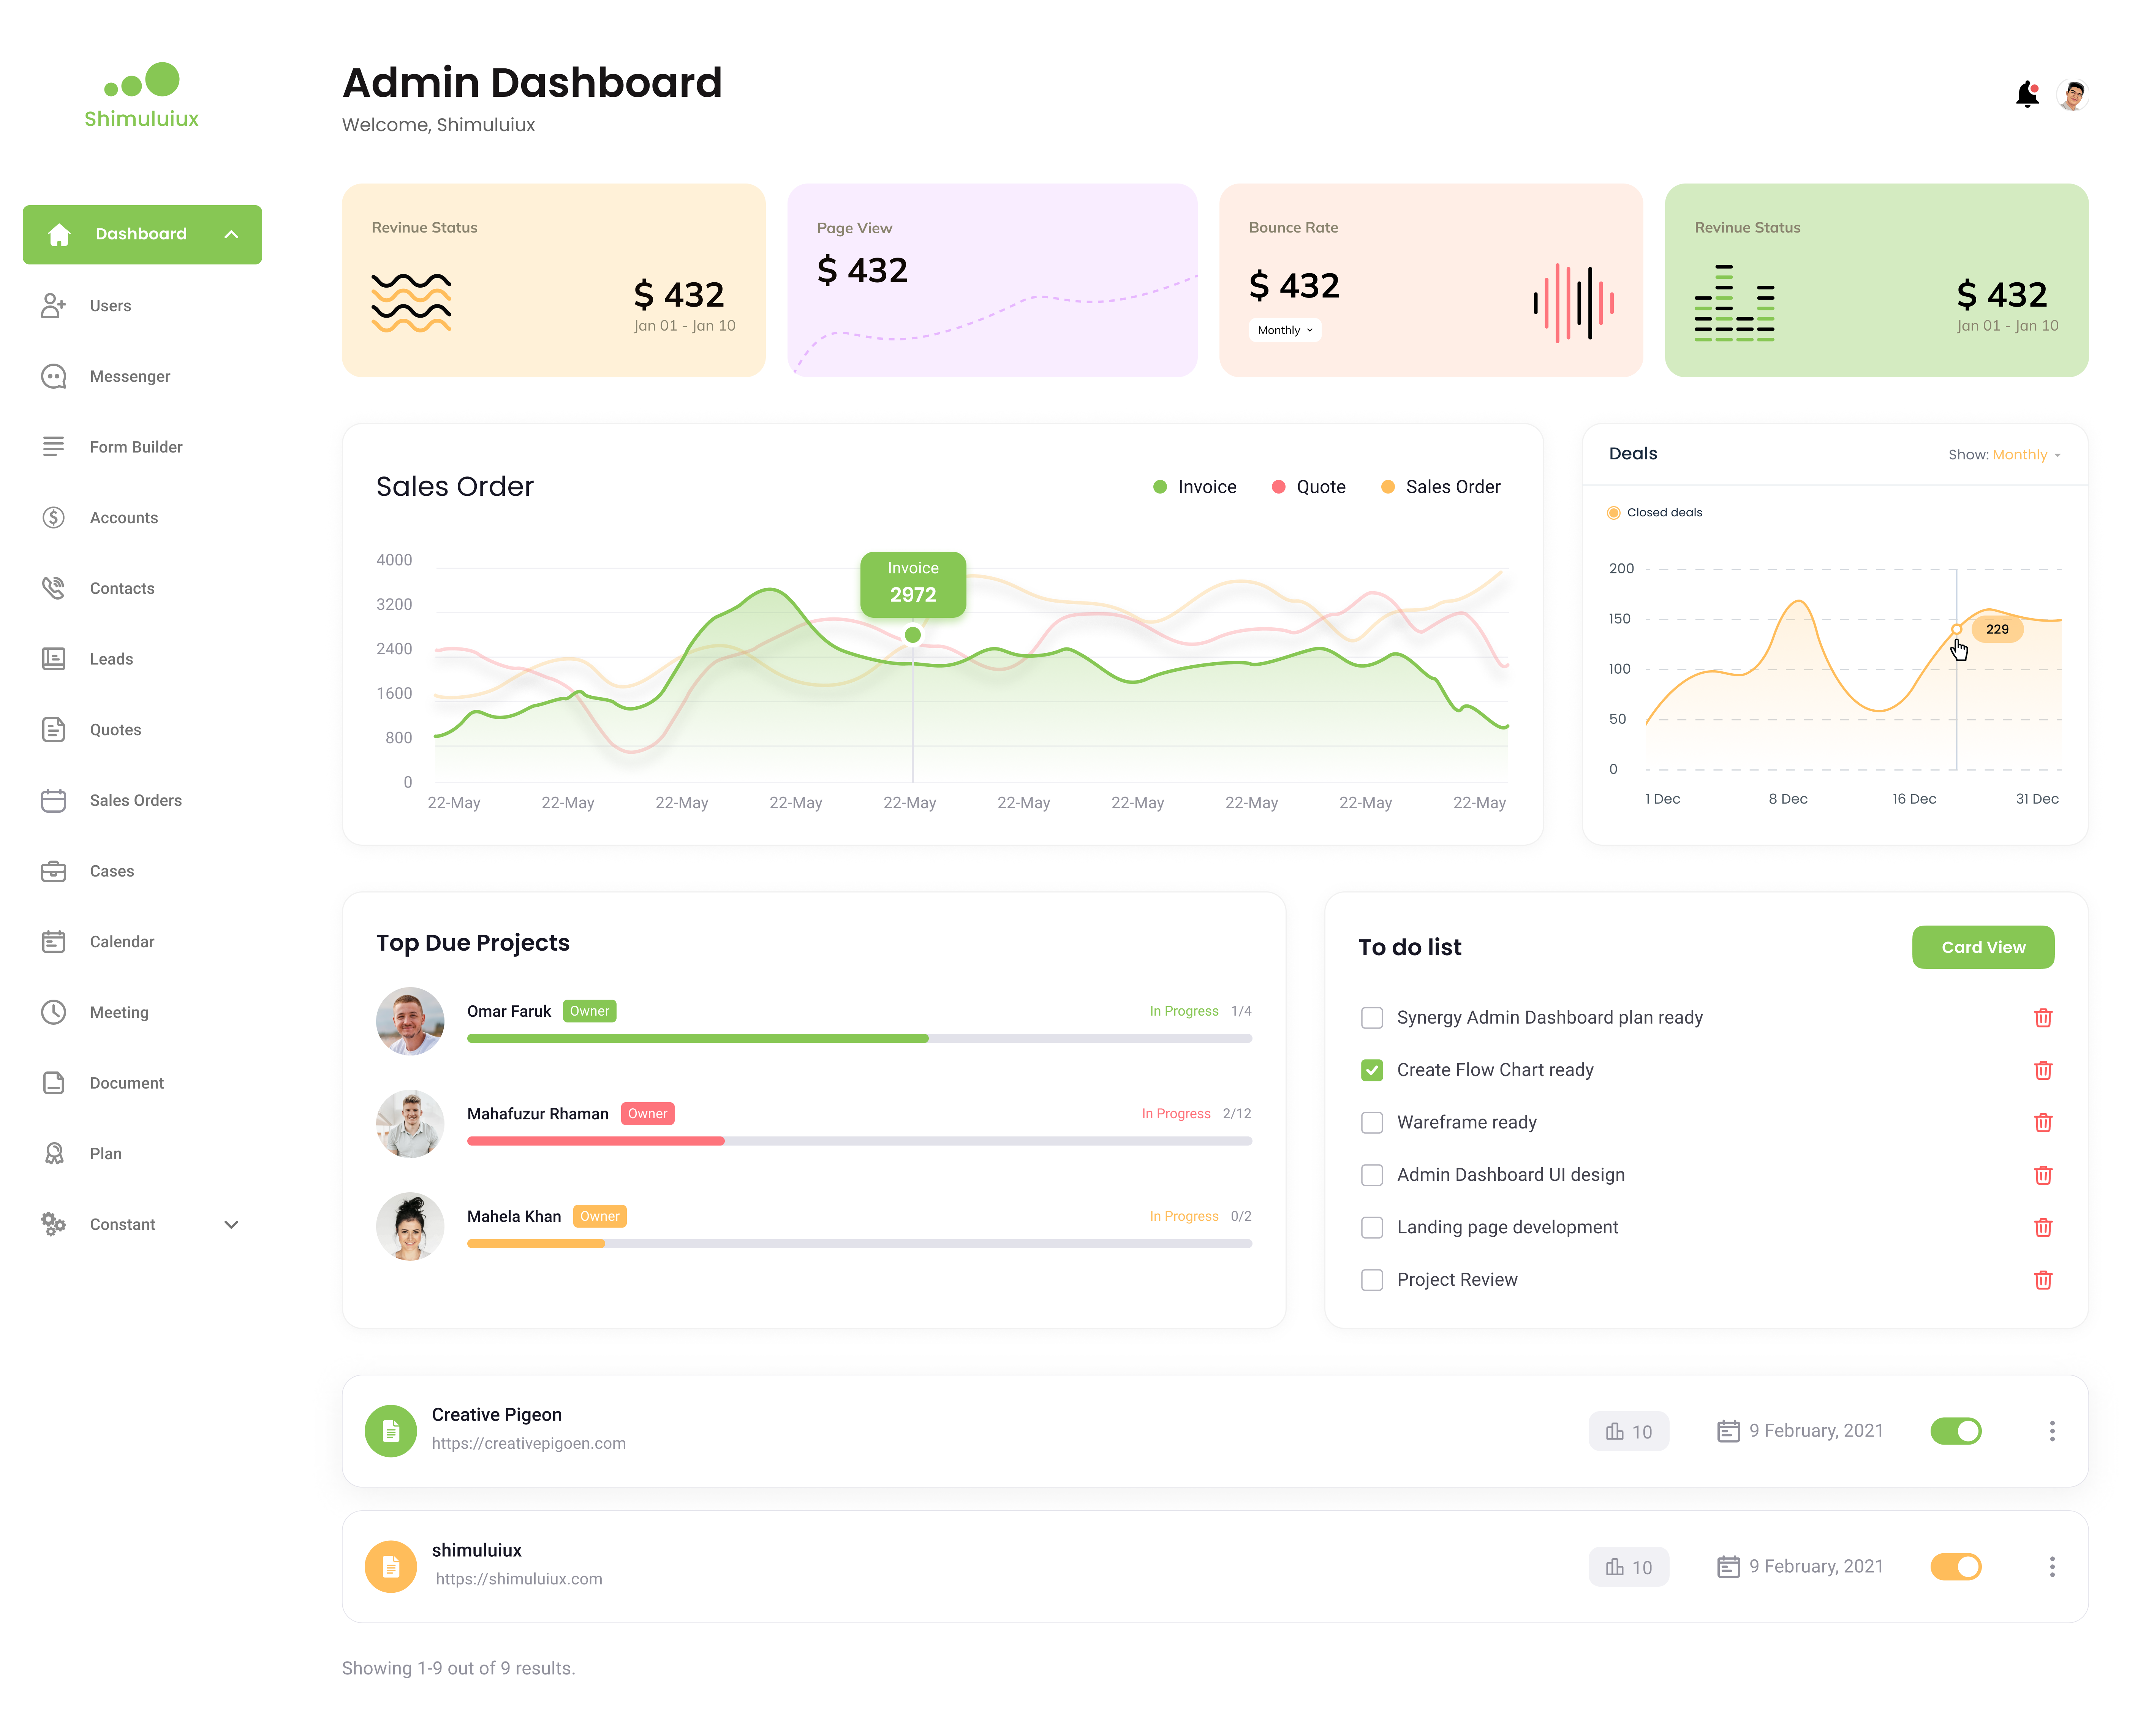This screenshot has height=1736, width=2146.
Task: Click the Dashboard home icon
Action: [x=59, y=234]
